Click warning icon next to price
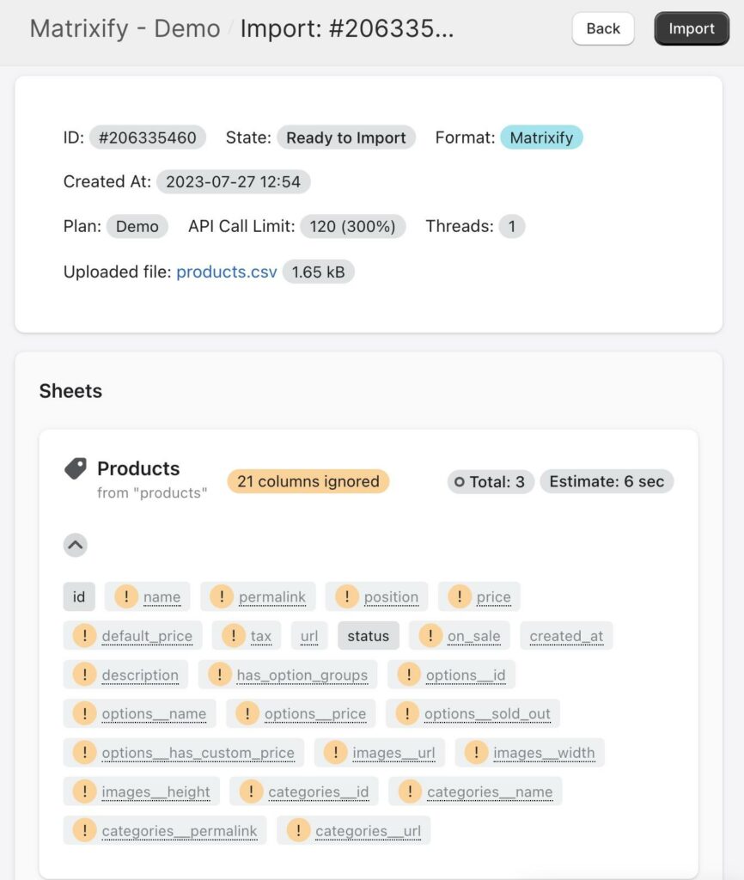744x880 pixels. point(460,596)
